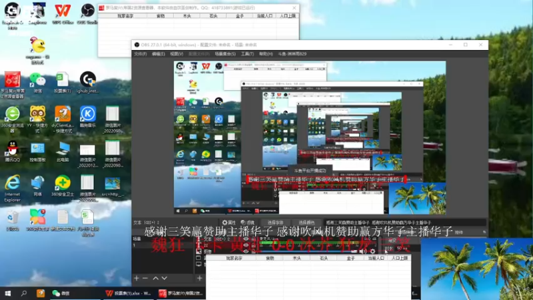
Task: Click the 选择颜色 button in OBS
Action: coord(306,223)
